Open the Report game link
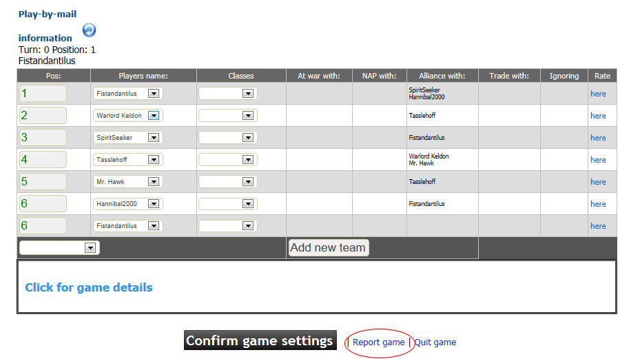629x359 pixels. pyautogui.click(x=378, y=342)
